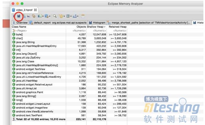This screenshot has width=205, height=125.
Task: Open the Query Browser icon
Action: click(47, 16)
